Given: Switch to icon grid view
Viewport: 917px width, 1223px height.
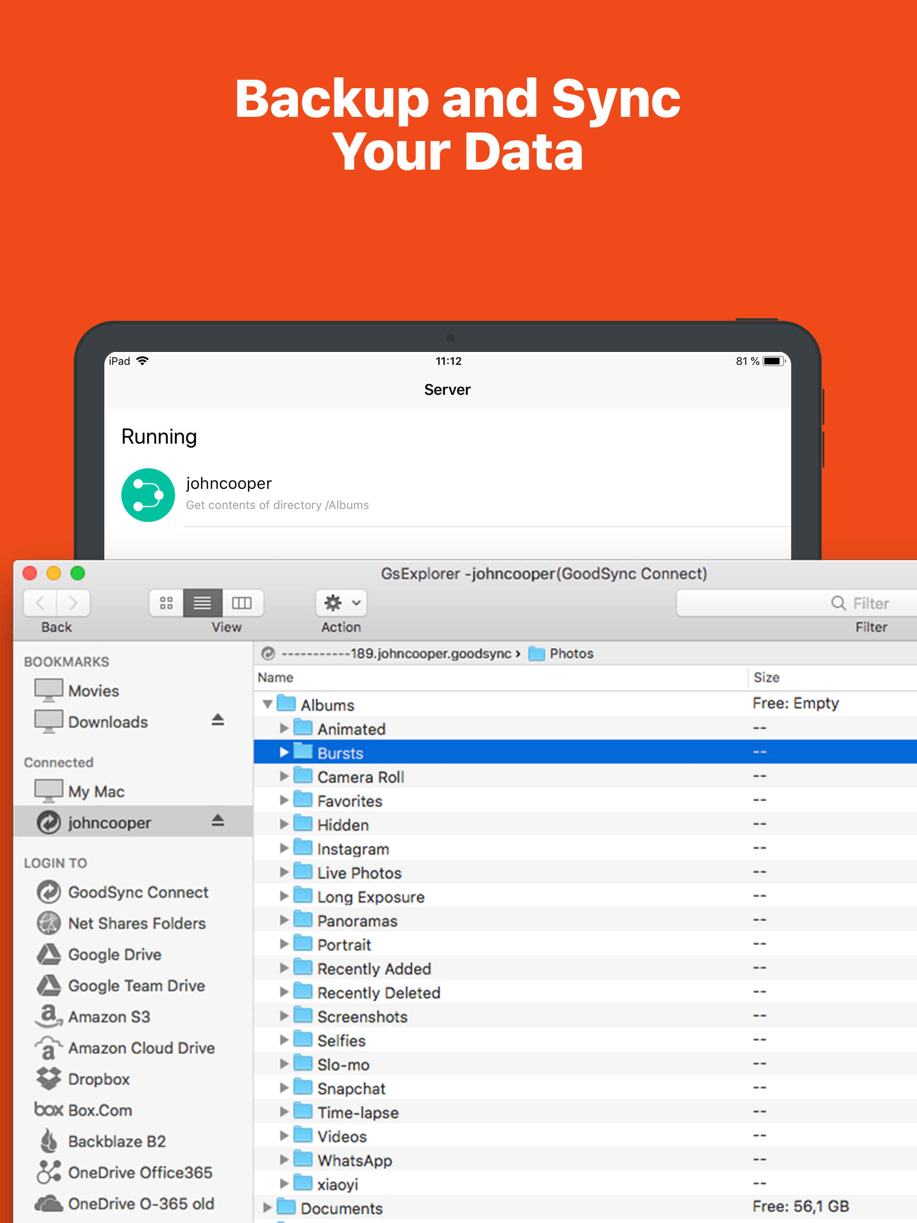Looking at the screenshot, I should click(167, 603).
